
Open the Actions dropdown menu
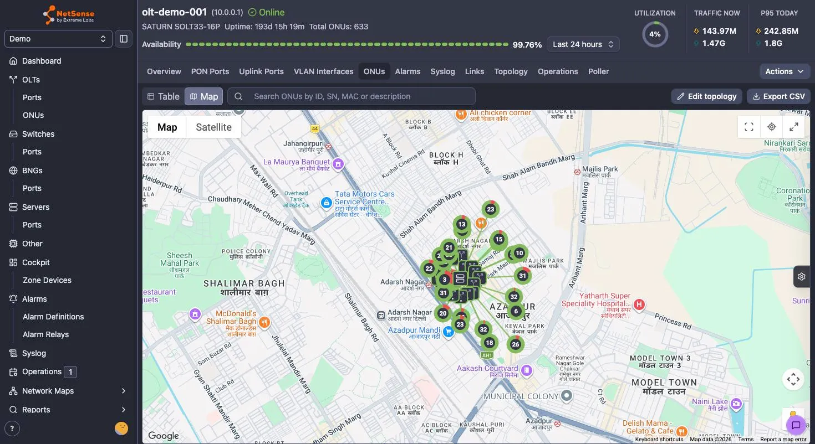coord(785,71)
